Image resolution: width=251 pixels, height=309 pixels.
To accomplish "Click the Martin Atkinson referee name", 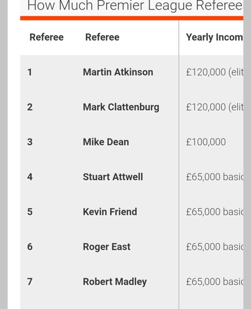I will click(x=118, y=72).
